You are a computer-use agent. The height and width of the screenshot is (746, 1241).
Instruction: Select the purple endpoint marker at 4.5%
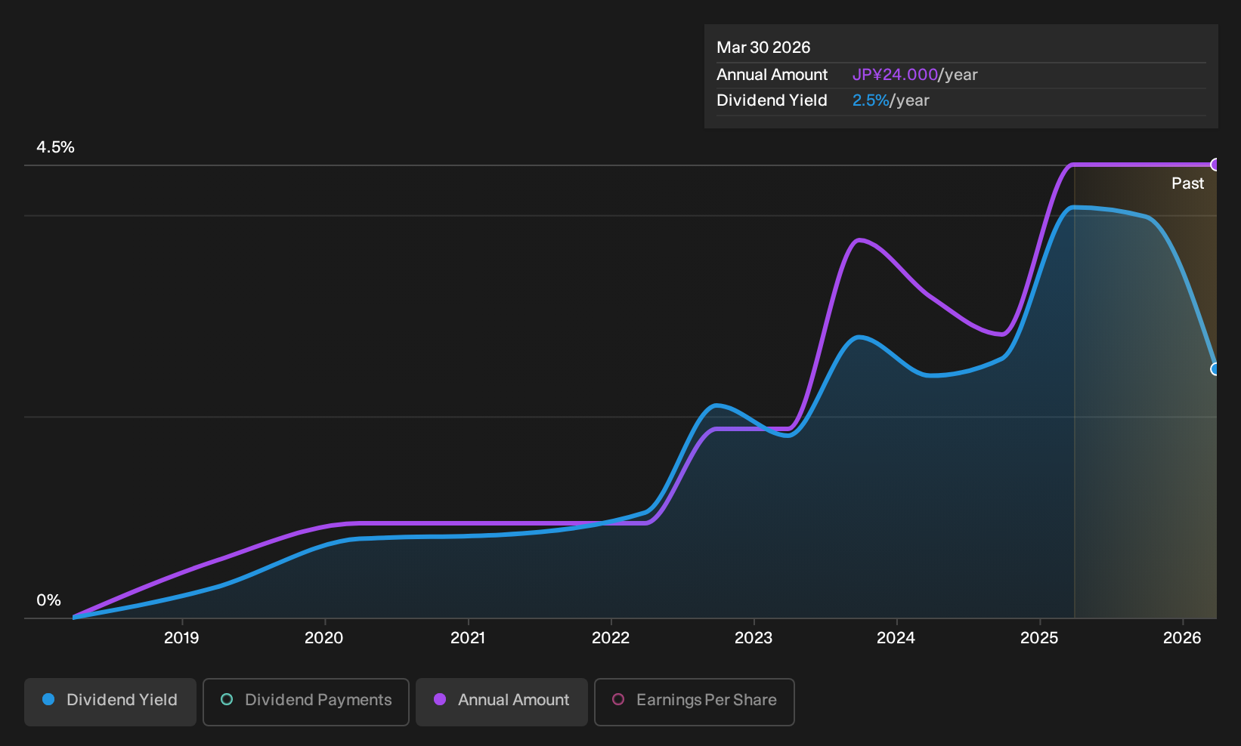click(1215, 165)
